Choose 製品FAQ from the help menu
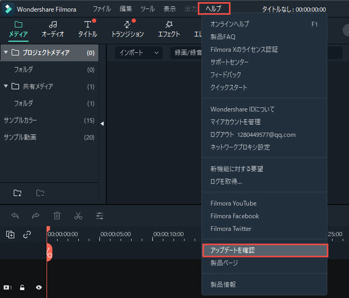Image resolution: width=349 pixels, height=298 pixels. pos(264,36)
